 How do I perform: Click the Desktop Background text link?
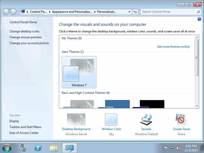(76, 129)
